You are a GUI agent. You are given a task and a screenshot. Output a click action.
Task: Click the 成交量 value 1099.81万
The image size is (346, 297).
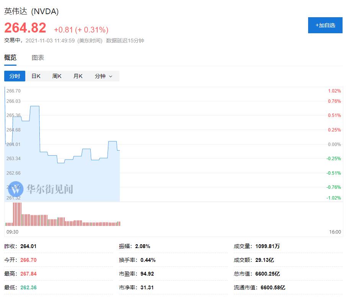tap(268, 246)
